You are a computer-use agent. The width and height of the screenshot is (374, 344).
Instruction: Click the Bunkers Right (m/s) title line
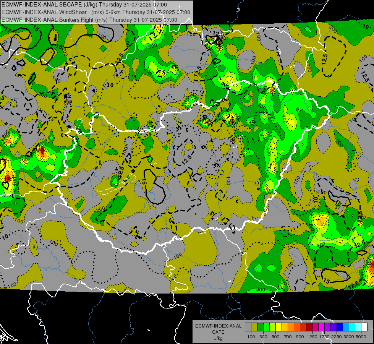click(89, 20)
